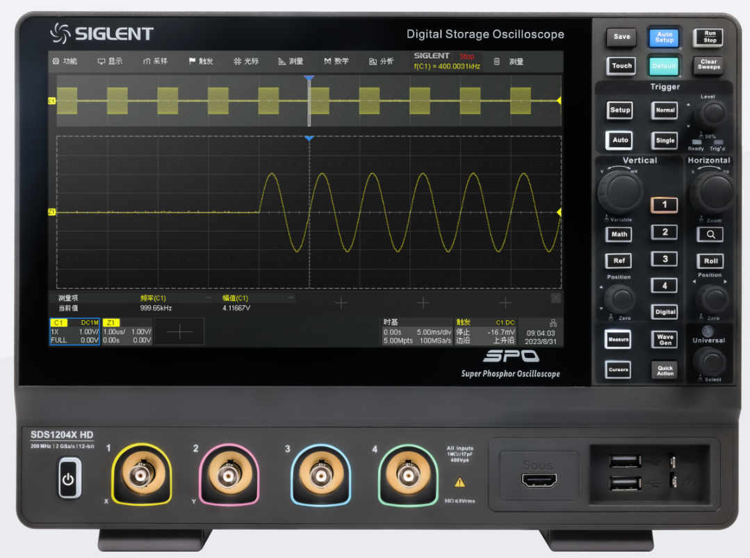Click the 09:04:03 clock display
This screenshot has height=558, width=750.
tap(541, 333)
